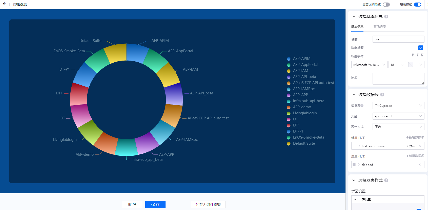Click 保存 button
Image resolution: width=428 pixels, height=210 pixels.
pos(155,204)
